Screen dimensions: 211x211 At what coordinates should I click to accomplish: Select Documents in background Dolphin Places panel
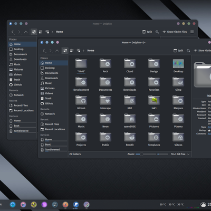pos(22,54)
